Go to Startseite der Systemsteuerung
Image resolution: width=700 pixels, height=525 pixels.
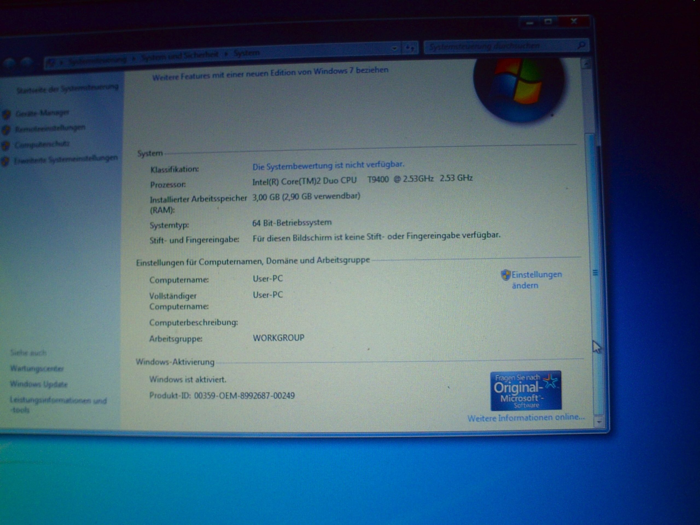click(68, 89)
